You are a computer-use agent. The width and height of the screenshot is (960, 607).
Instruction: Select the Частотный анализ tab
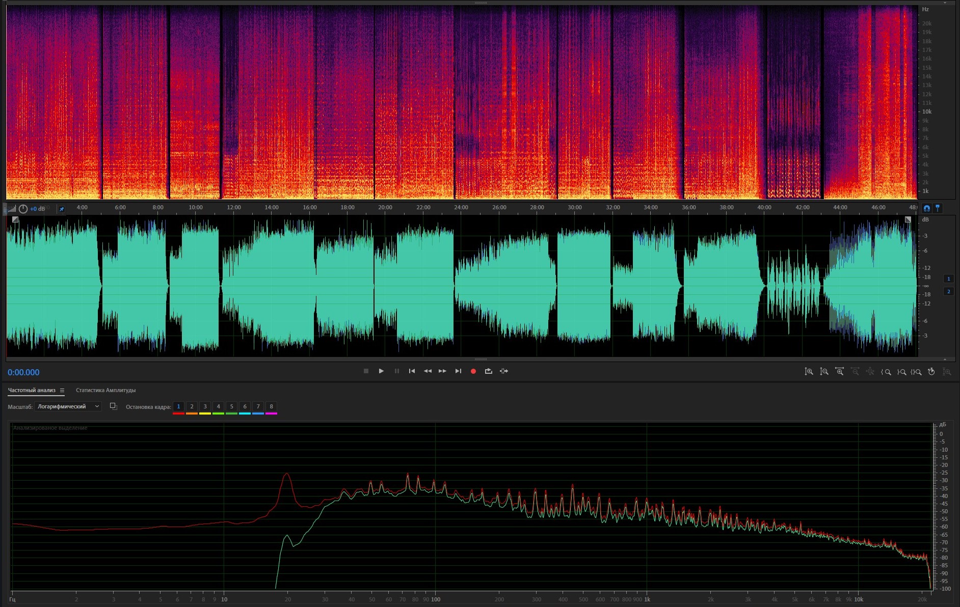[x=32, y=391]
